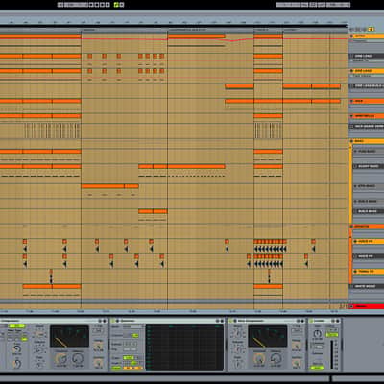Click the Compressor's output knob beside the threshold

click(78, 359)
